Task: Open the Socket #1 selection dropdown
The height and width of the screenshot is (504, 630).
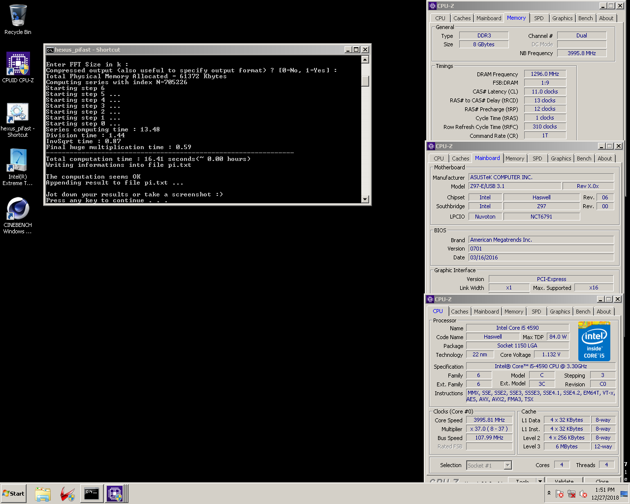Action: 489,465
